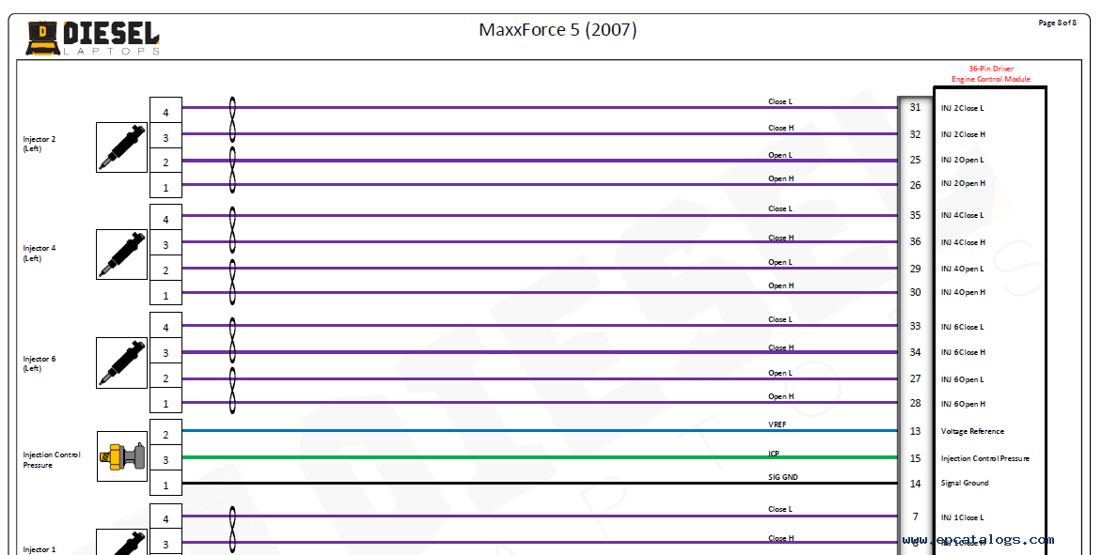
Task: Click the Injector 1 injector icon
Action: pyautogui.click(x=121, y=543)
